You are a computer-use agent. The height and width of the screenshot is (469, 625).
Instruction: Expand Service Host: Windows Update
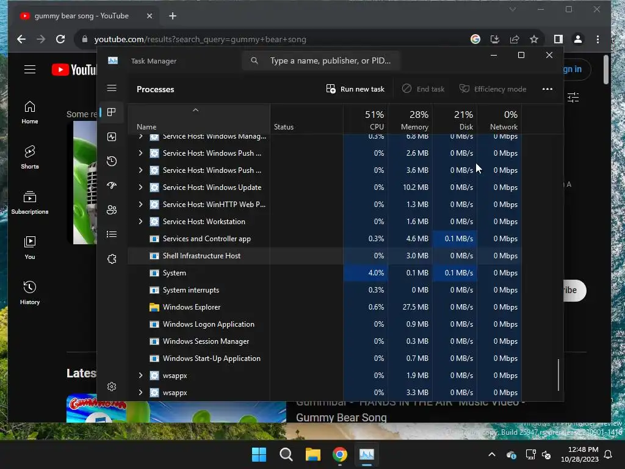coord(140,187)
